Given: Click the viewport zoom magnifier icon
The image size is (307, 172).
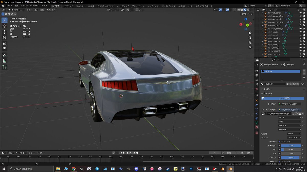Looking at the screenshot, I should [x=250, y=33].
